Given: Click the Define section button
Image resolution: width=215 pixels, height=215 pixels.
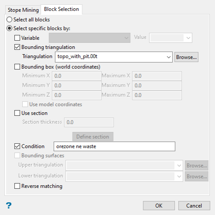Looking at the screenshot, I should tap(93, 137).
